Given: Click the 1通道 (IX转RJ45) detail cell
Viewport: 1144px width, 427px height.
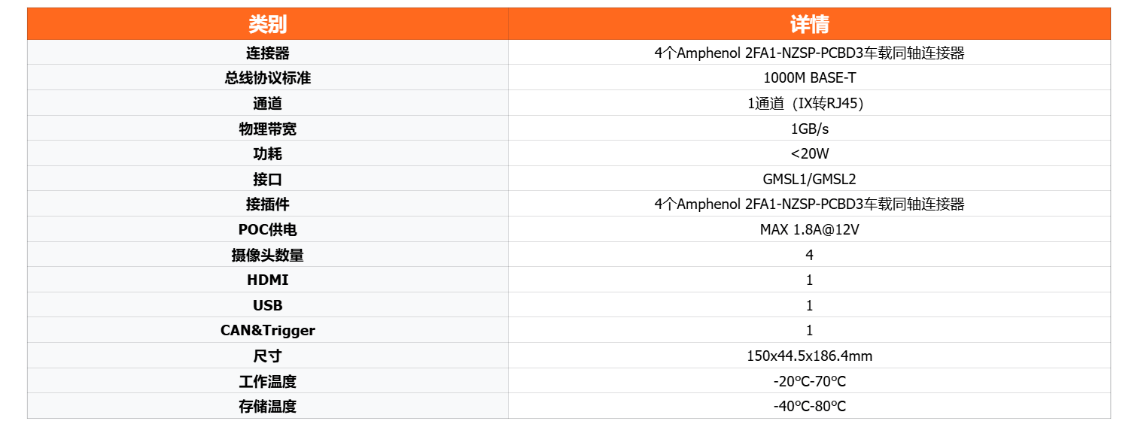Looking at the screenshot, I should click(x=809, y=104).
